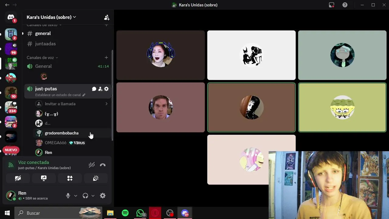Viewport: 389px width, 219px height.
Task: Toggle noise suppression in voice panel
Action: tap(92, 165)
